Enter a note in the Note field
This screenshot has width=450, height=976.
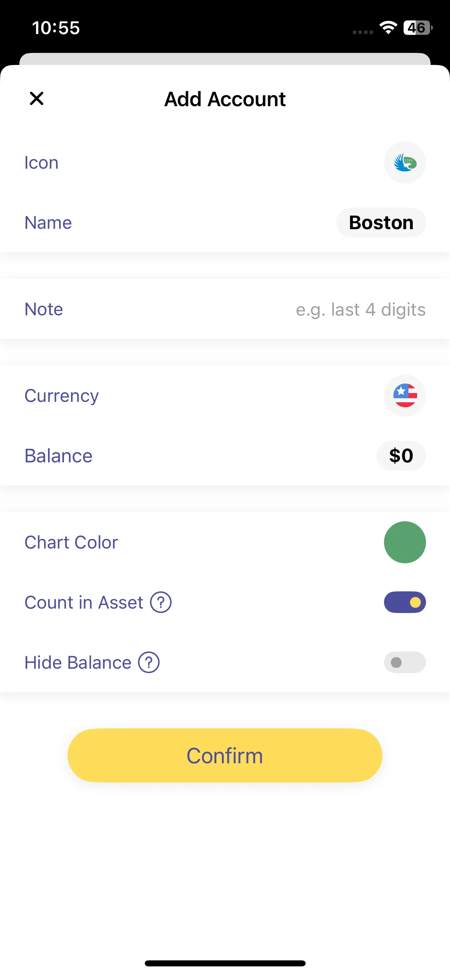(x=360, y=310)
